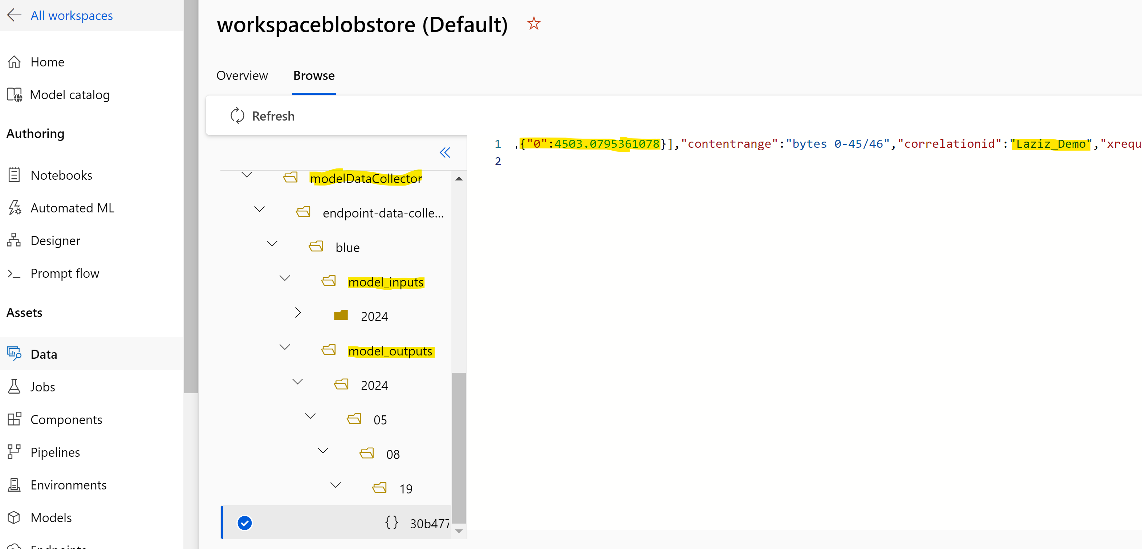
Task: Open the Jobs page
Action: [x=42, y=387]
